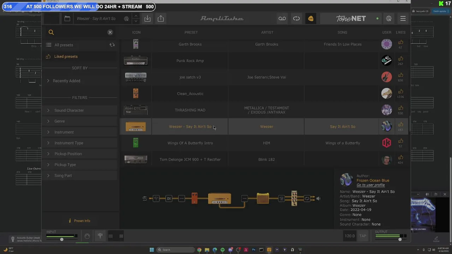452x254 pixels.
Task: Click the looper icon in top toolbar
Action: point(296,19)
